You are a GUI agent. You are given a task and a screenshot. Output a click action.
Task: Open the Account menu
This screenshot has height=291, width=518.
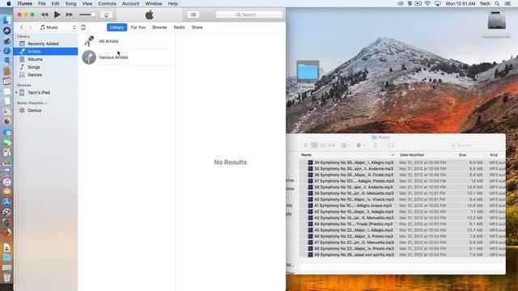pos(130,3)
